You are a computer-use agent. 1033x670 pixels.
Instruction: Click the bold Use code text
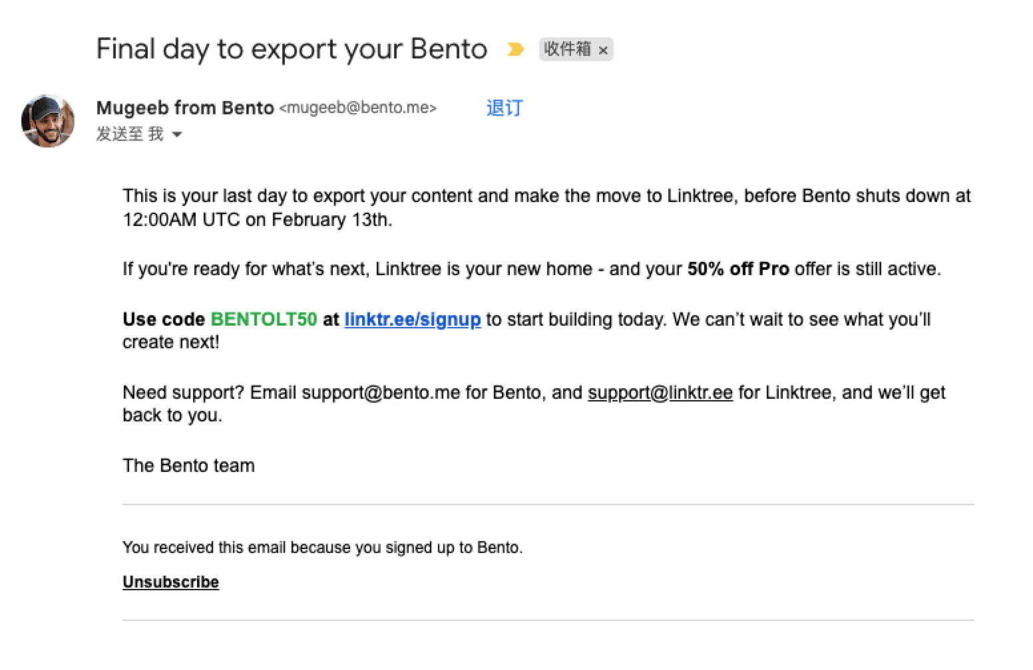click(x=163, y=319)
